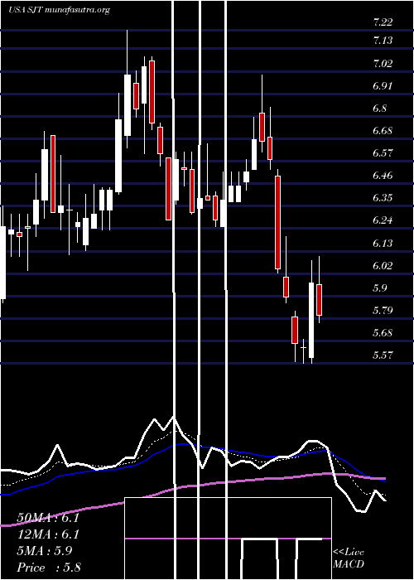The image size is (414, 580).
Task: Click the 12MA : 6.1 reading
Action: 48,534
